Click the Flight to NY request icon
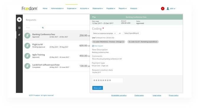The image size is (199, 108). 27,45
